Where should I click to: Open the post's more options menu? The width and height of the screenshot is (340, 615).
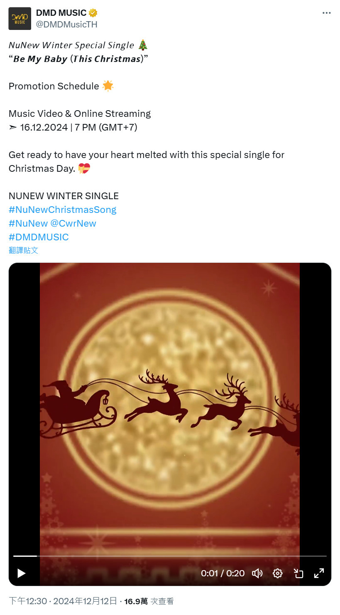327,13
